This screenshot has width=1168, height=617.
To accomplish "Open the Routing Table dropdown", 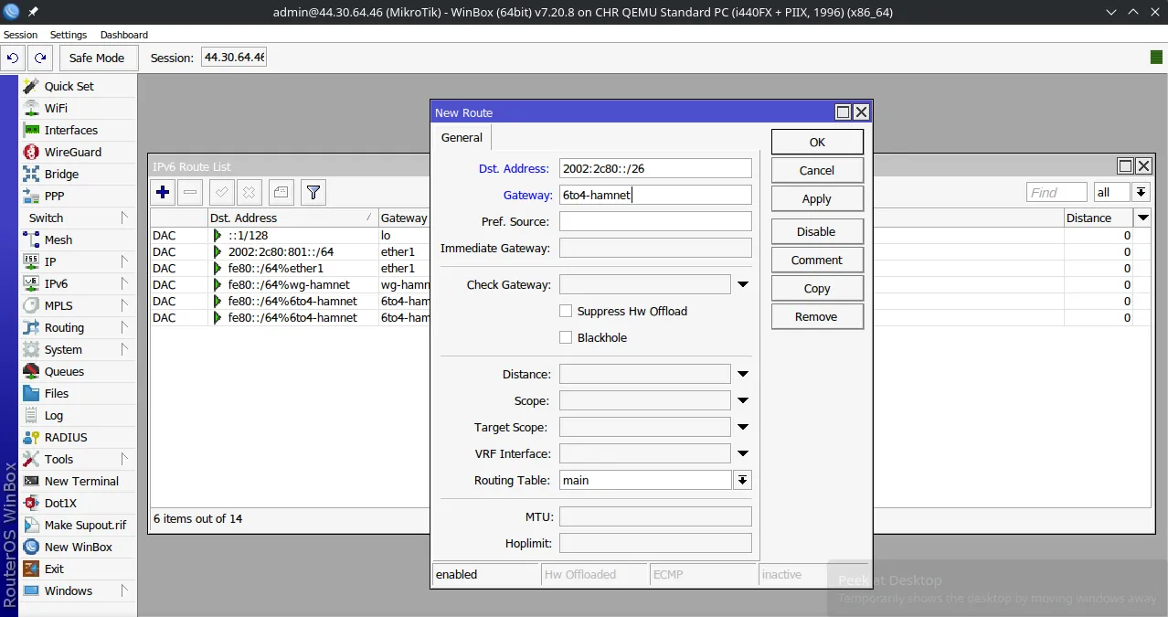I will coord(742,480).
